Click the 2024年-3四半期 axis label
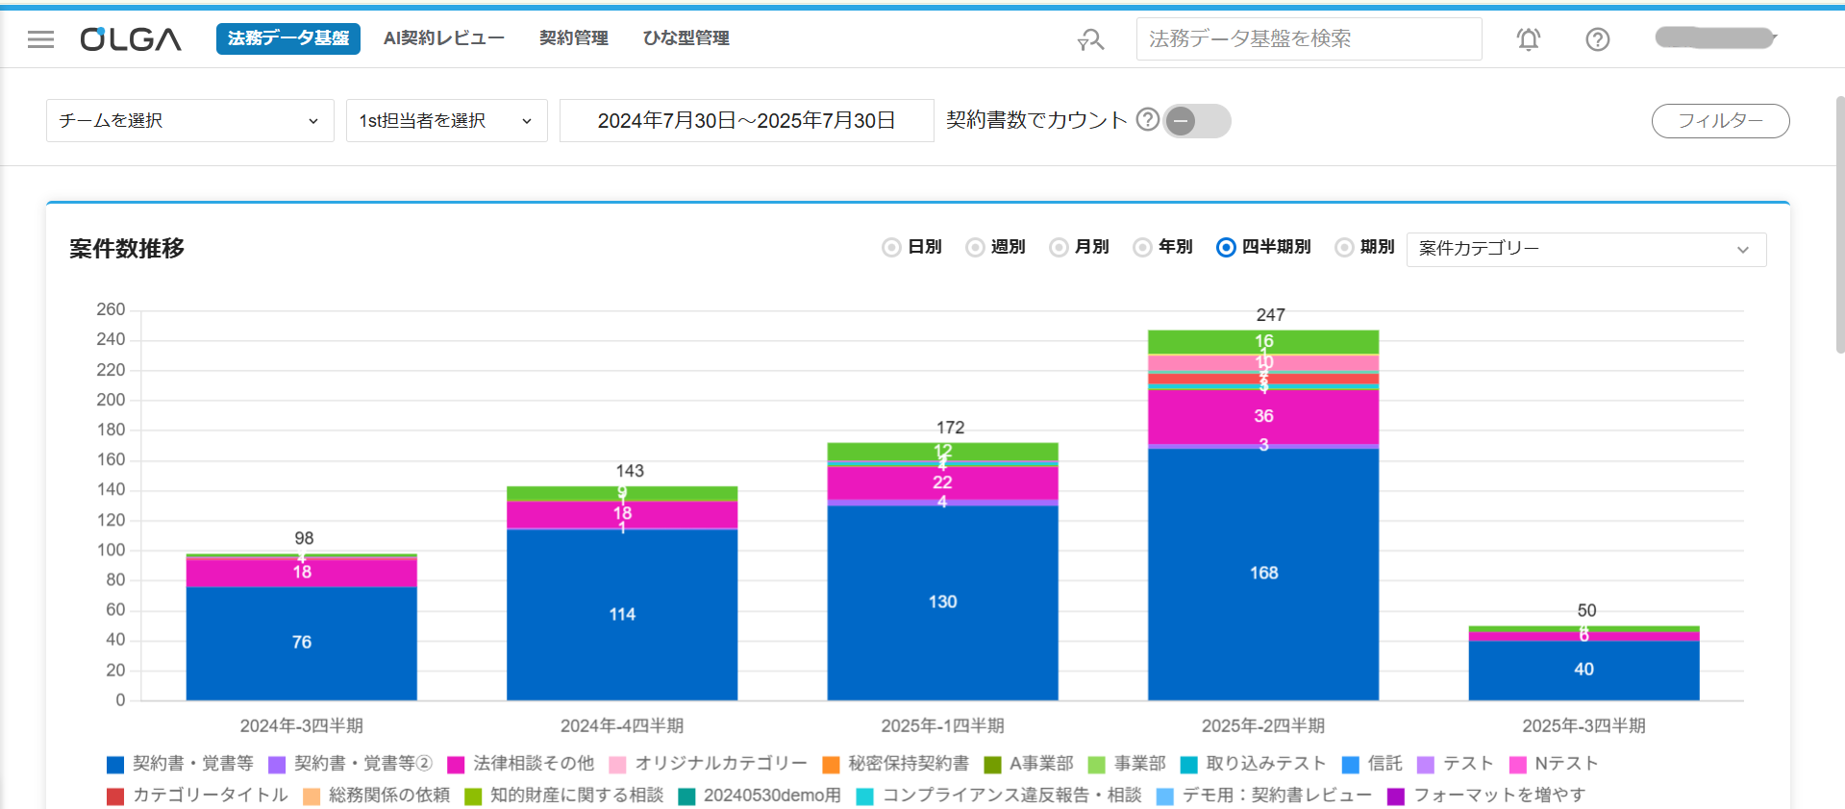 tap(302, 725)
